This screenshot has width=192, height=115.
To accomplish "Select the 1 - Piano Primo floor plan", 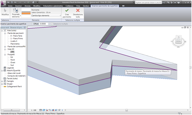I will pyautogui.click(x=17, y=38).
